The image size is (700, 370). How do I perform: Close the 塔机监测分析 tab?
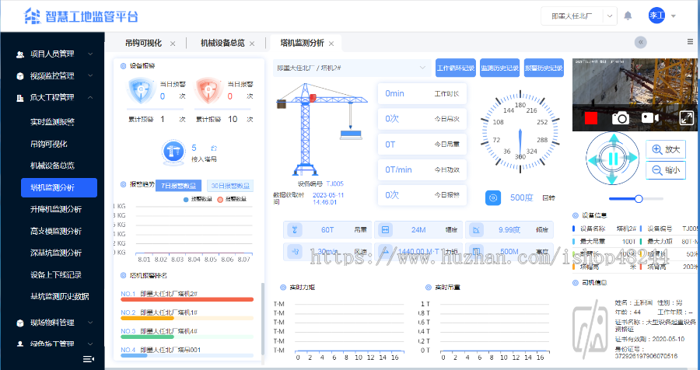331,44
